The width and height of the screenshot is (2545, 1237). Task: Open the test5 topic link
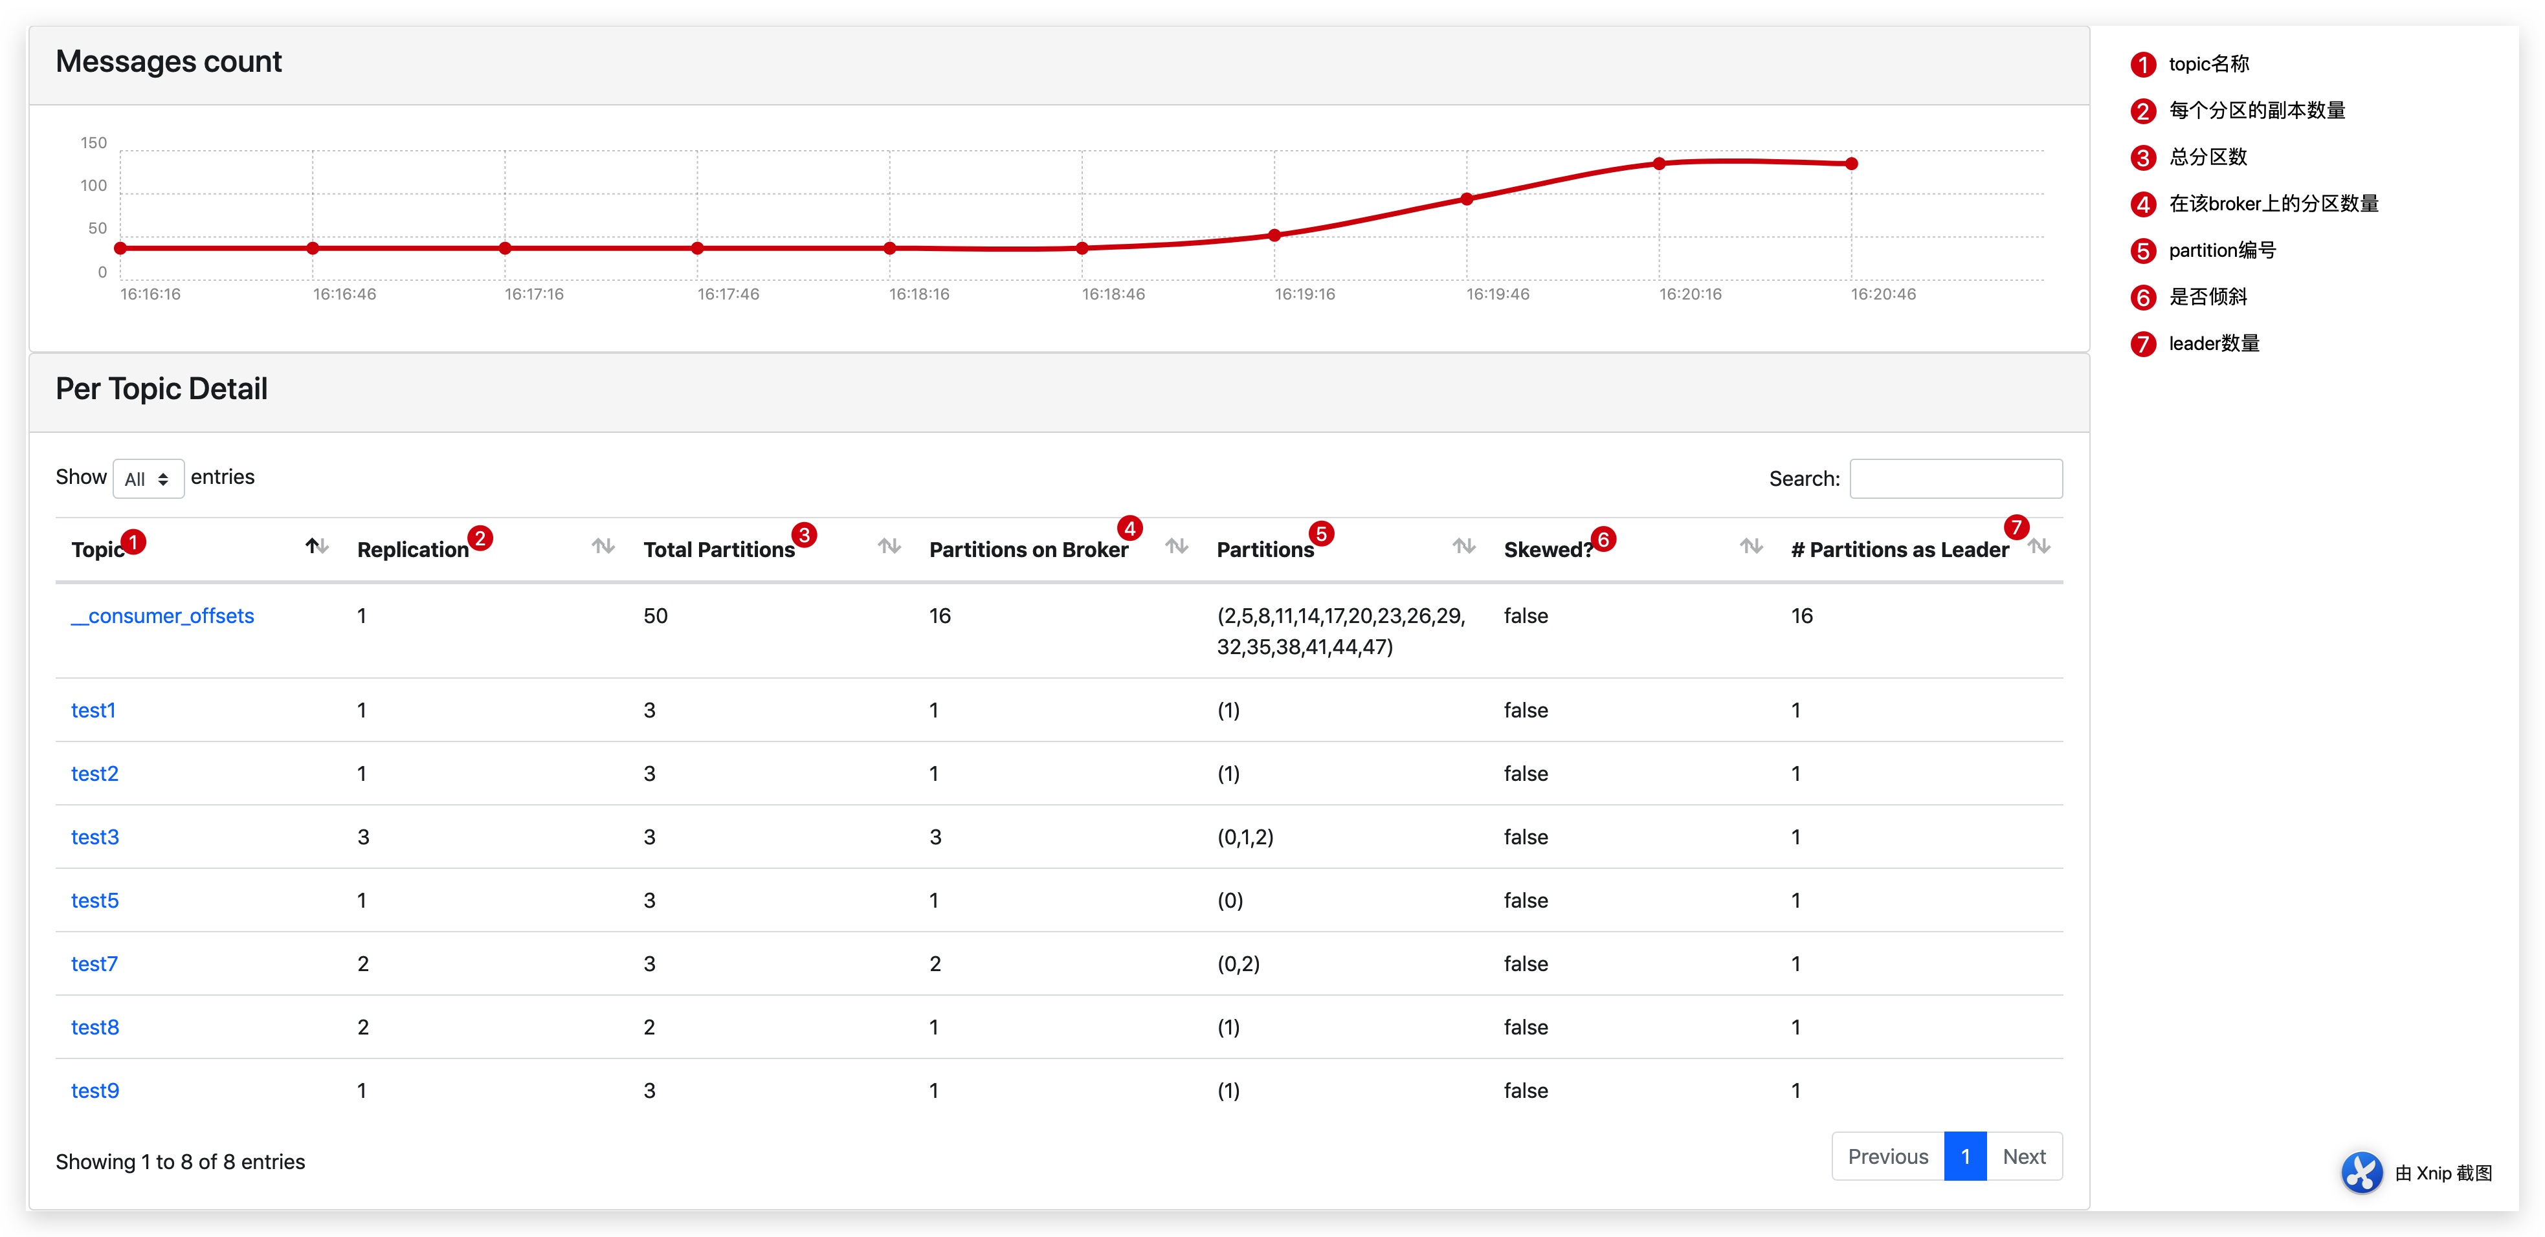coord(94,901)
